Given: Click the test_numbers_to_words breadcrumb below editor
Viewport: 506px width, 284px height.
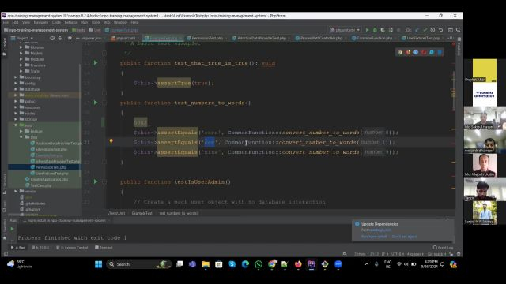Looking at the screenshot, I should (x=179, y=213).
